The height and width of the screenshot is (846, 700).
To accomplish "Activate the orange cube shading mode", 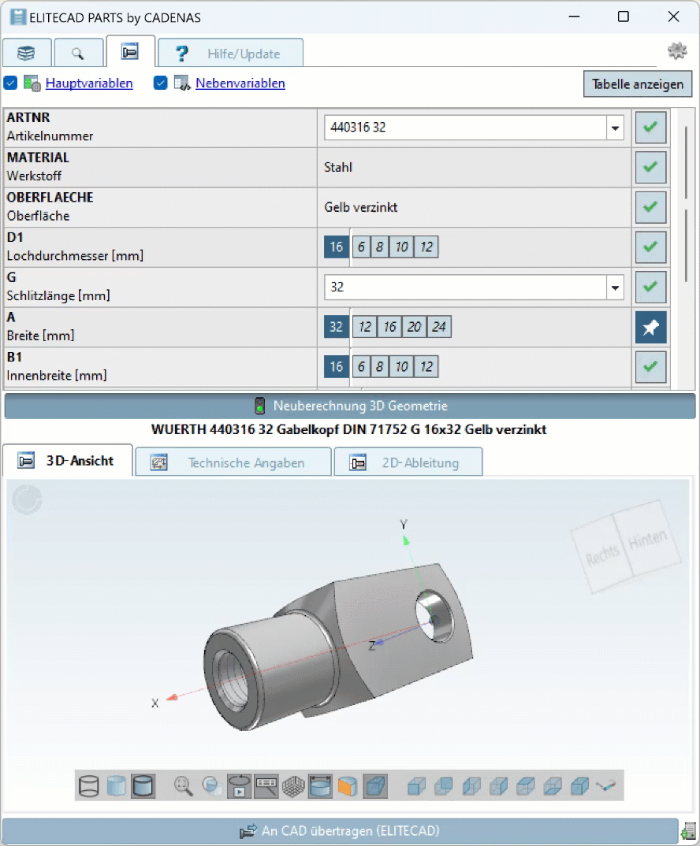I will coord(347,785).
